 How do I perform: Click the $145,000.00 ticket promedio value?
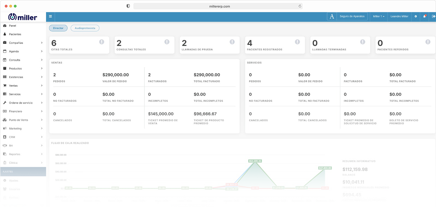pyautogui.click(x=161, y=114)
